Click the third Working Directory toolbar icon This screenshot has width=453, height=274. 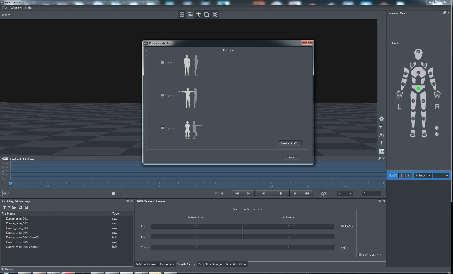point(20,207)
